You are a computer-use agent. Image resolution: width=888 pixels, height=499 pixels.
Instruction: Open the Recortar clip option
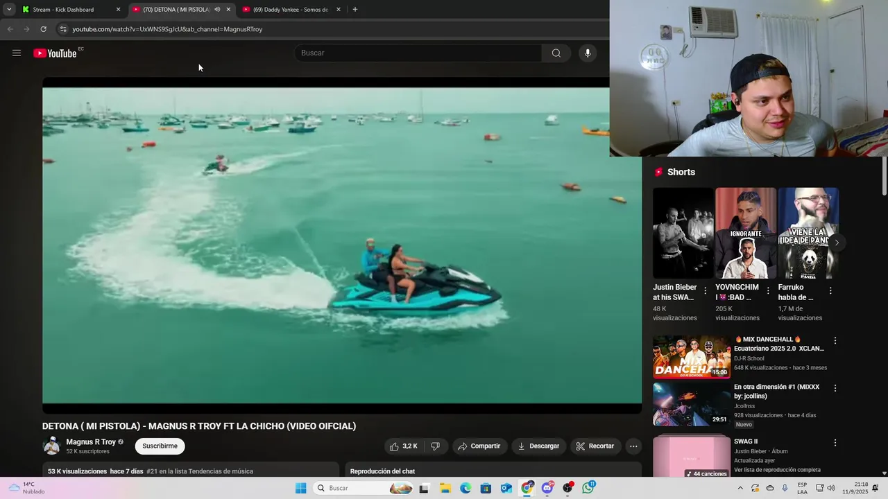pyautogui.click(x=595, y=446)
